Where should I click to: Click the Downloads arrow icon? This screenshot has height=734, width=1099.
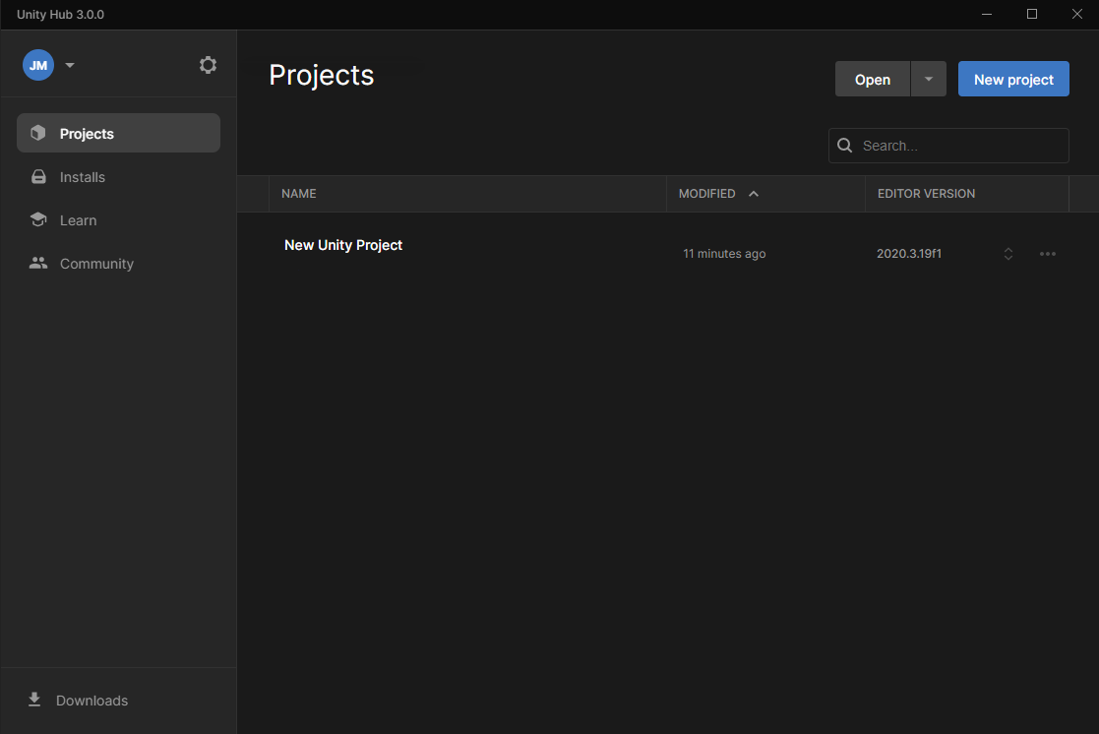coord(34,700)
